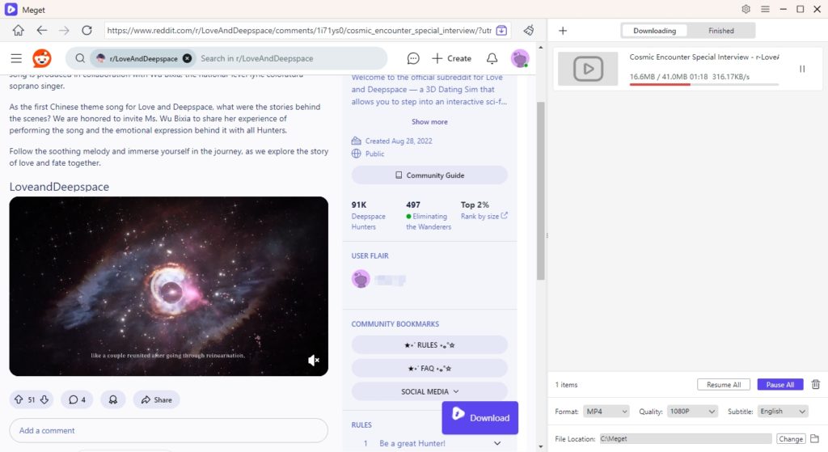
Task: Open the FAQ community bookmark
Action: (x=429, y=368)
